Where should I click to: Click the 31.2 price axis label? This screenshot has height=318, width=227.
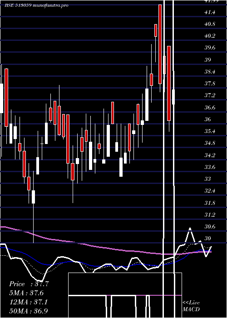(210, 215)
